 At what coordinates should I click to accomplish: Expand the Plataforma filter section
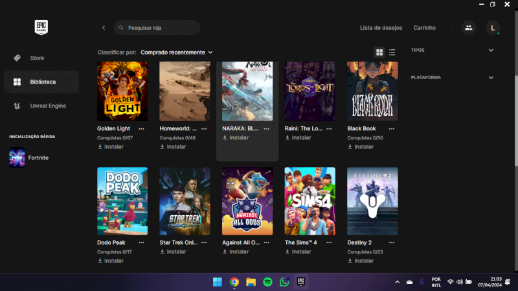452,77
